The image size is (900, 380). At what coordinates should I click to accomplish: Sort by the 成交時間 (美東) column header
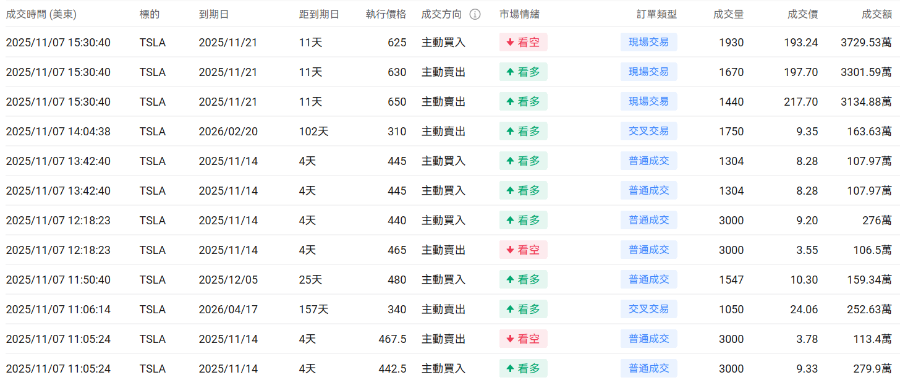coord(41,14)
